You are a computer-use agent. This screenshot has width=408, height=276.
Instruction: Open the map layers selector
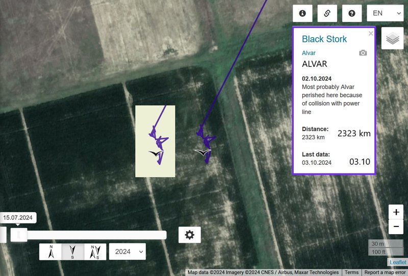392,38
